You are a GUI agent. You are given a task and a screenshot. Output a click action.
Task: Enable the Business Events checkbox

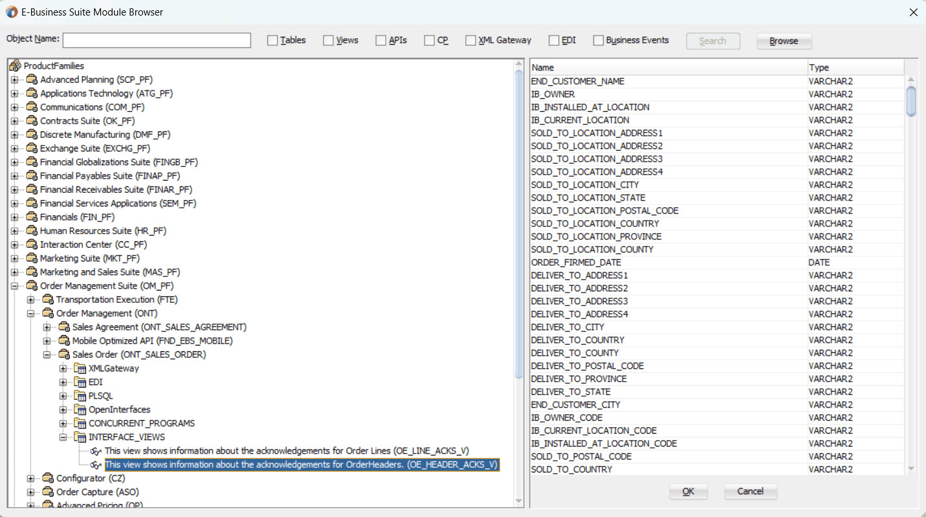(599, 40)
